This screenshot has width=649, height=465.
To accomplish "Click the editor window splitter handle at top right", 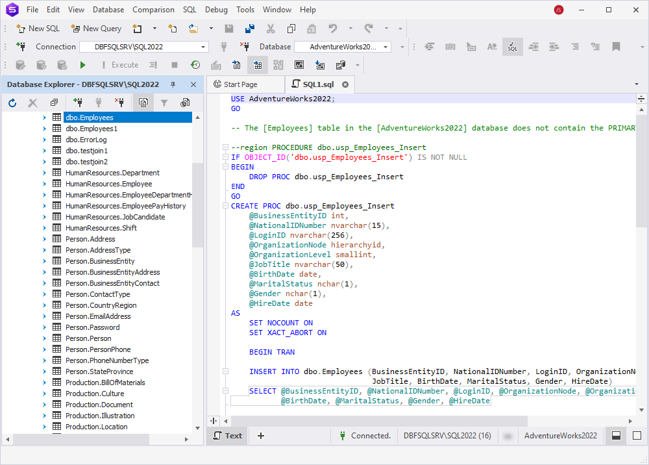I will coord(641,99).
